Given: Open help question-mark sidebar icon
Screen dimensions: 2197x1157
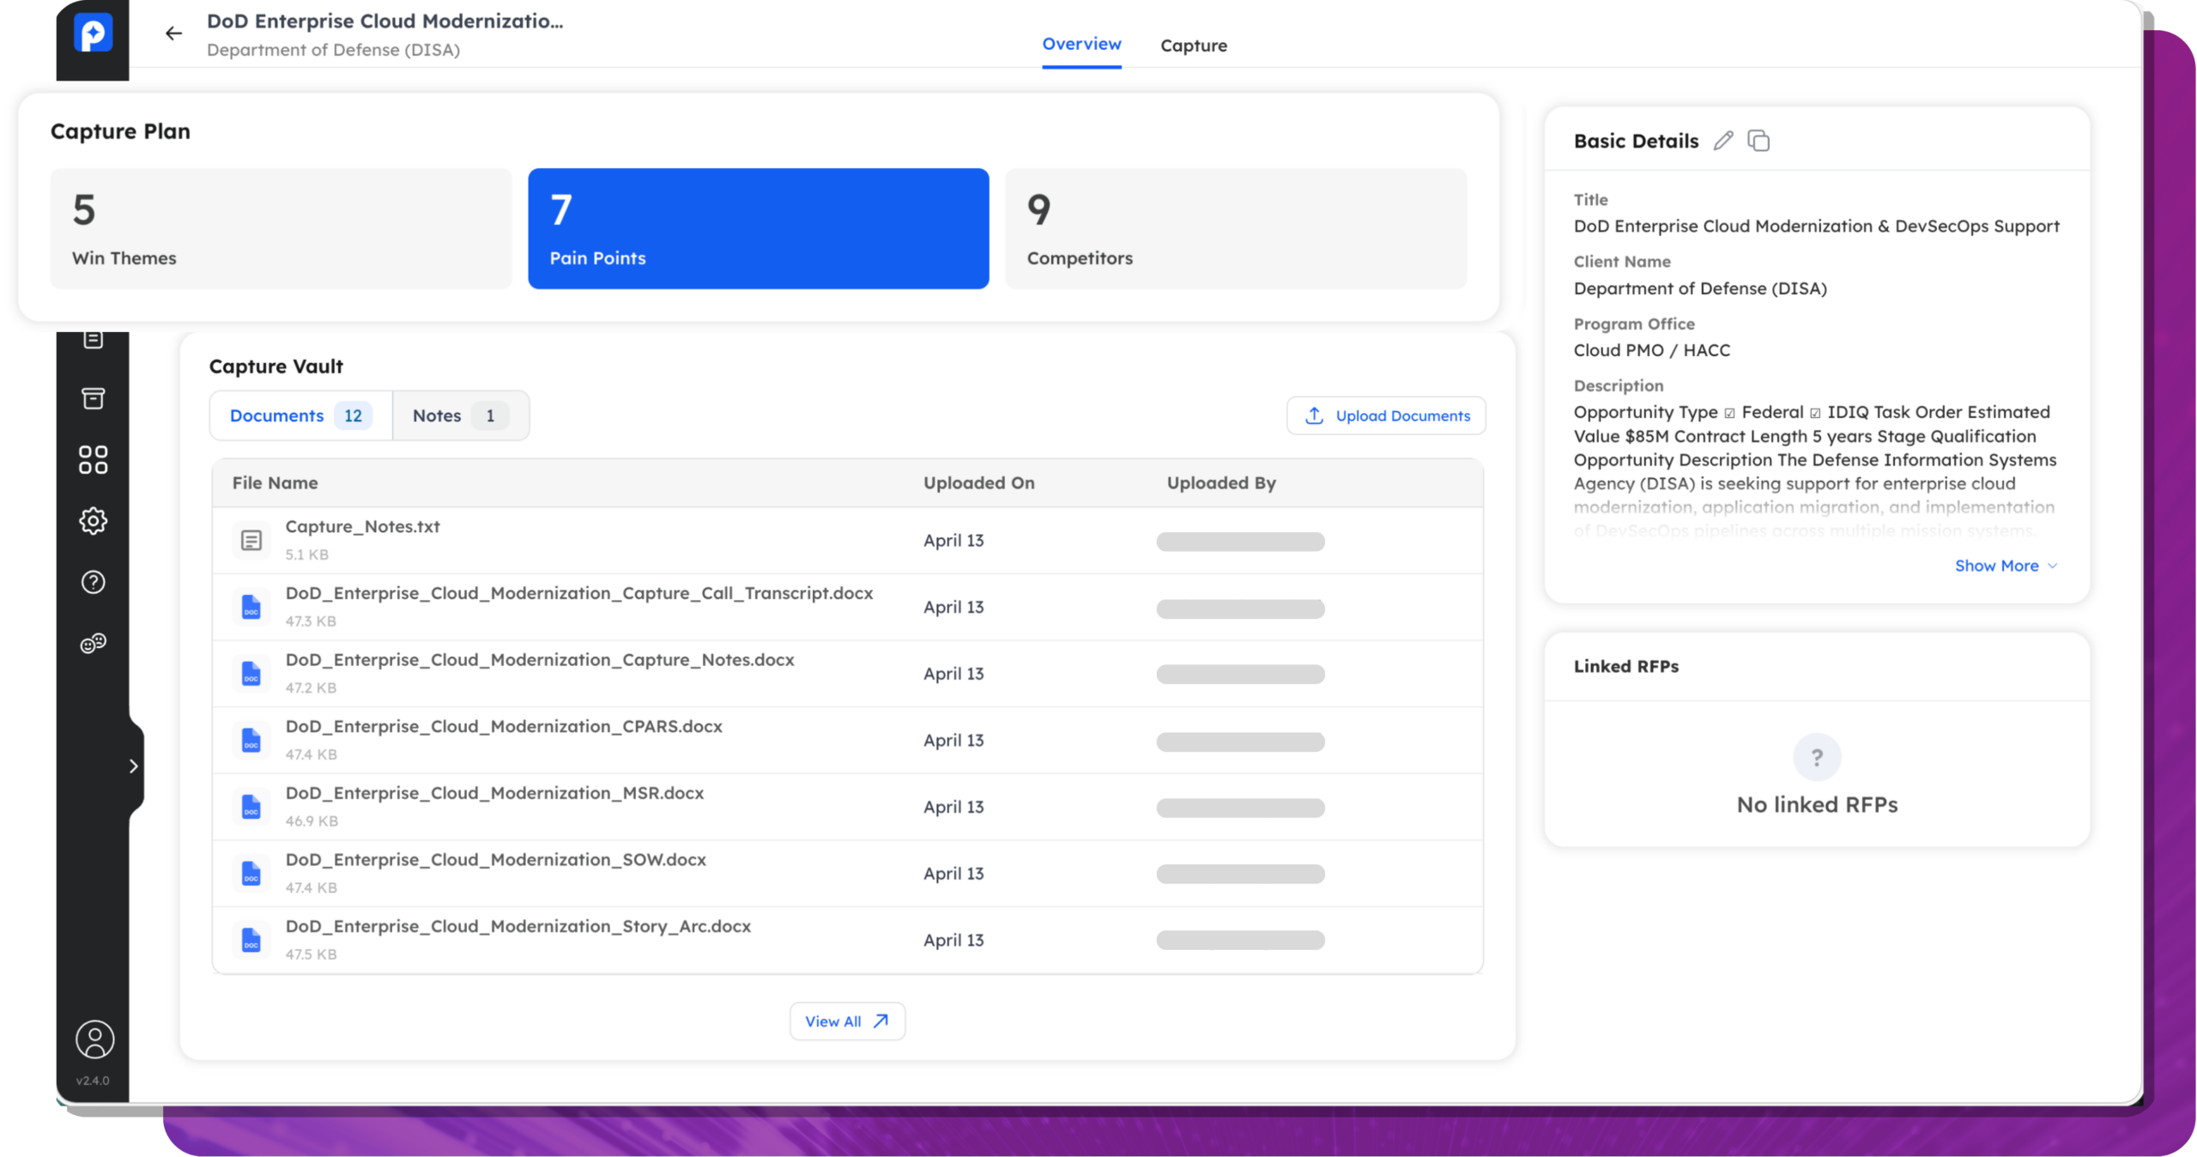Looking at the screenshot, I should (93, 582).
